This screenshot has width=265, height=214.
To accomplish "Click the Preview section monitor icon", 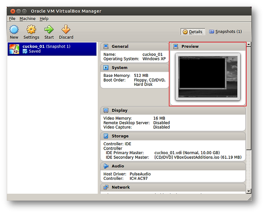I will [x=176, y=46].
